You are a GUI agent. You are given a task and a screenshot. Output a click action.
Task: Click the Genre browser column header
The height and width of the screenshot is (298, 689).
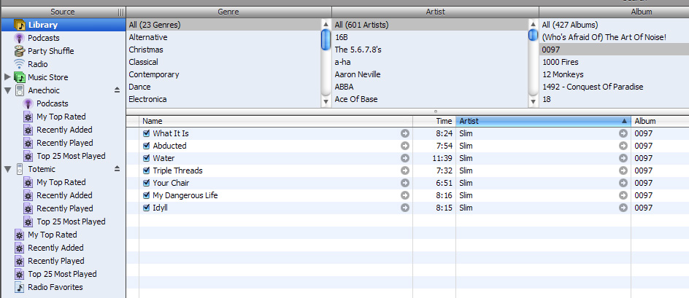228,12
